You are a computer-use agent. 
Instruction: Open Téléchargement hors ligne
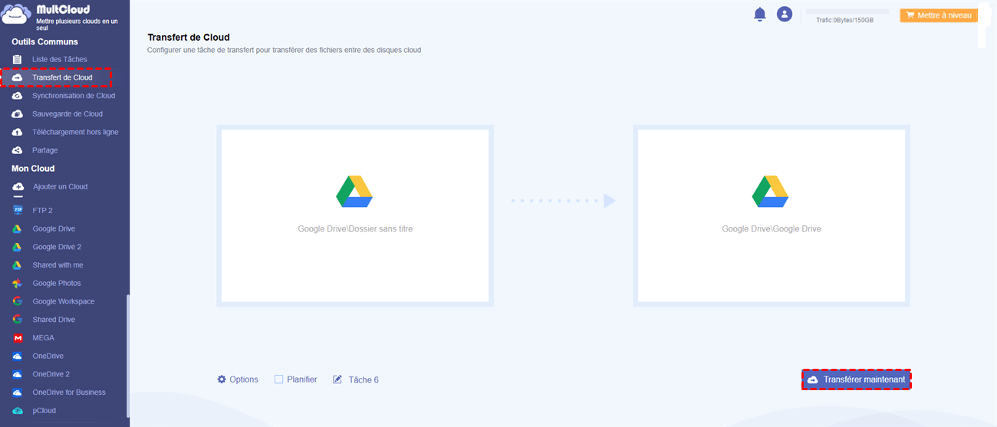(75, 132)
